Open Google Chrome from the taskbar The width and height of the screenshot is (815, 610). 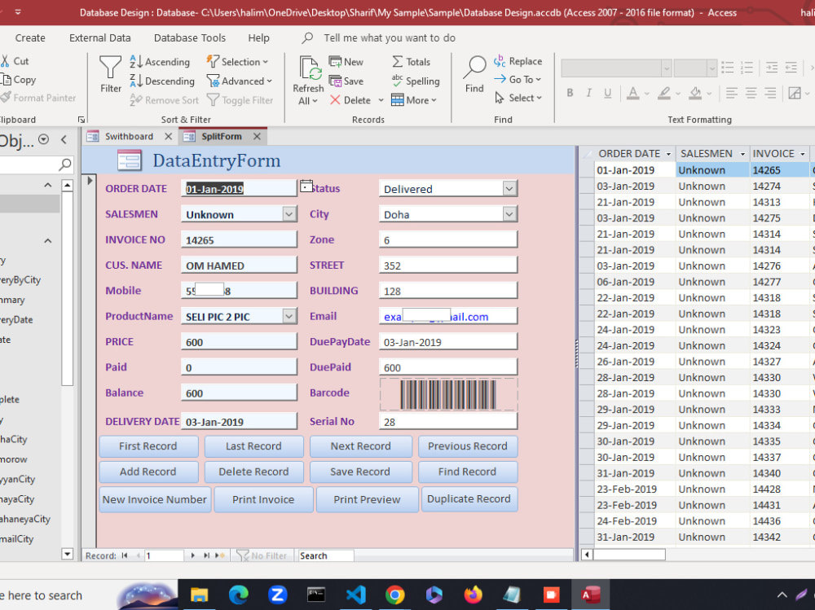(x=394, y=595)
